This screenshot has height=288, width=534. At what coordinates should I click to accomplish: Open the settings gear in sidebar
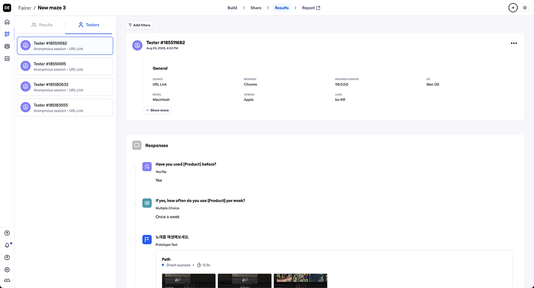tap(7, 270)
